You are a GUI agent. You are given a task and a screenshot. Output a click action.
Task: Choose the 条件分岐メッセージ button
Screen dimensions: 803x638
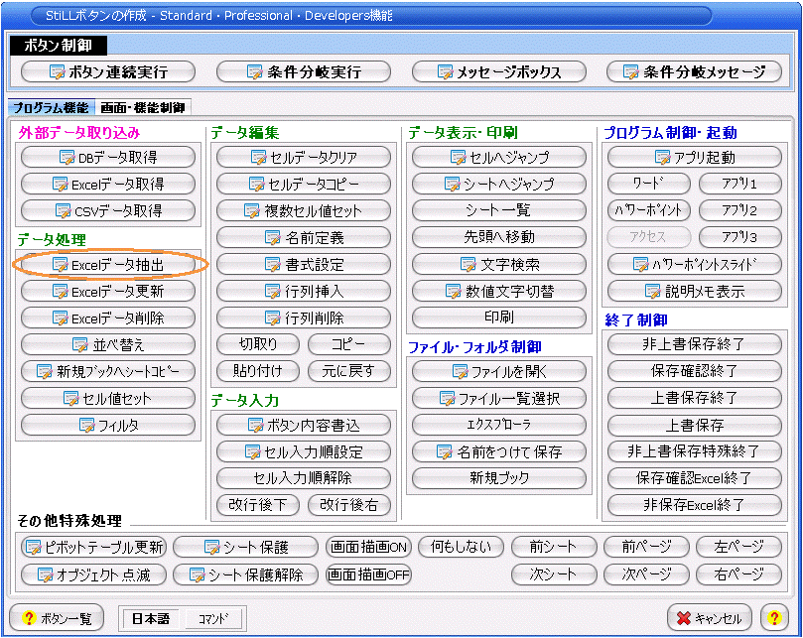click(695, 71)
